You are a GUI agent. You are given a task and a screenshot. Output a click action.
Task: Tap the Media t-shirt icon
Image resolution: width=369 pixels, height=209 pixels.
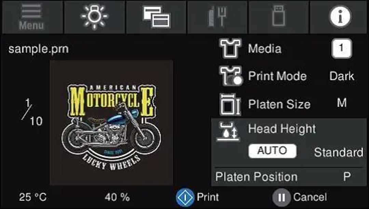click(x=230, y=49)
